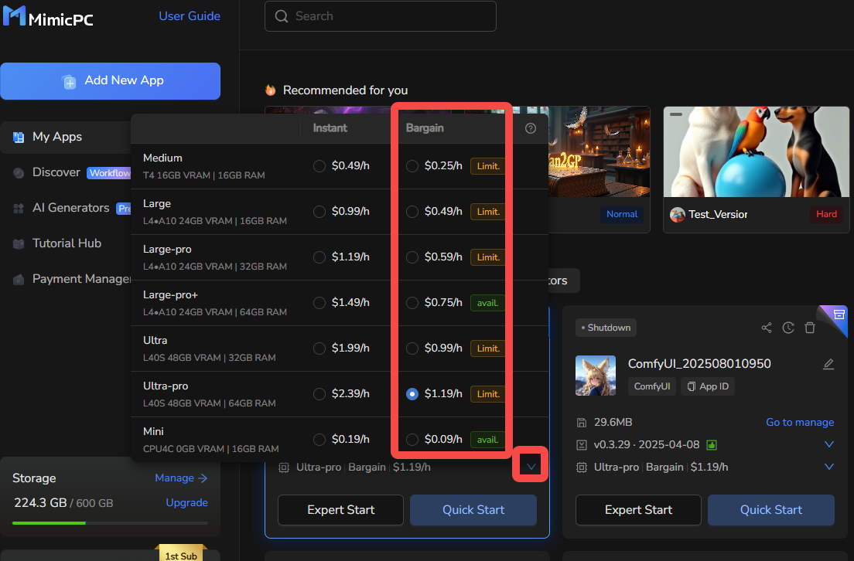
Task: Open the bargain help question mark icon
Action: coord(530,128)
